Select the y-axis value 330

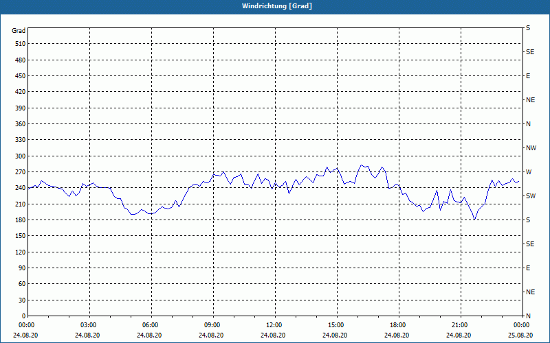(x=21, y=140)
